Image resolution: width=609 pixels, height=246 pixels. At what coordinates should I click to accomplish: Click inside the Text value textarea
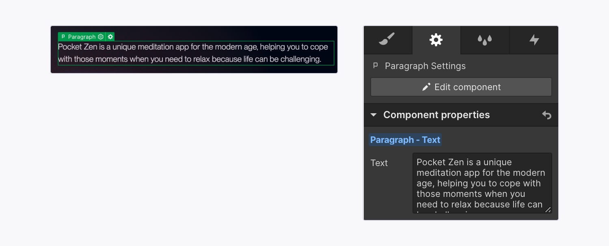(x=482, y=183)
